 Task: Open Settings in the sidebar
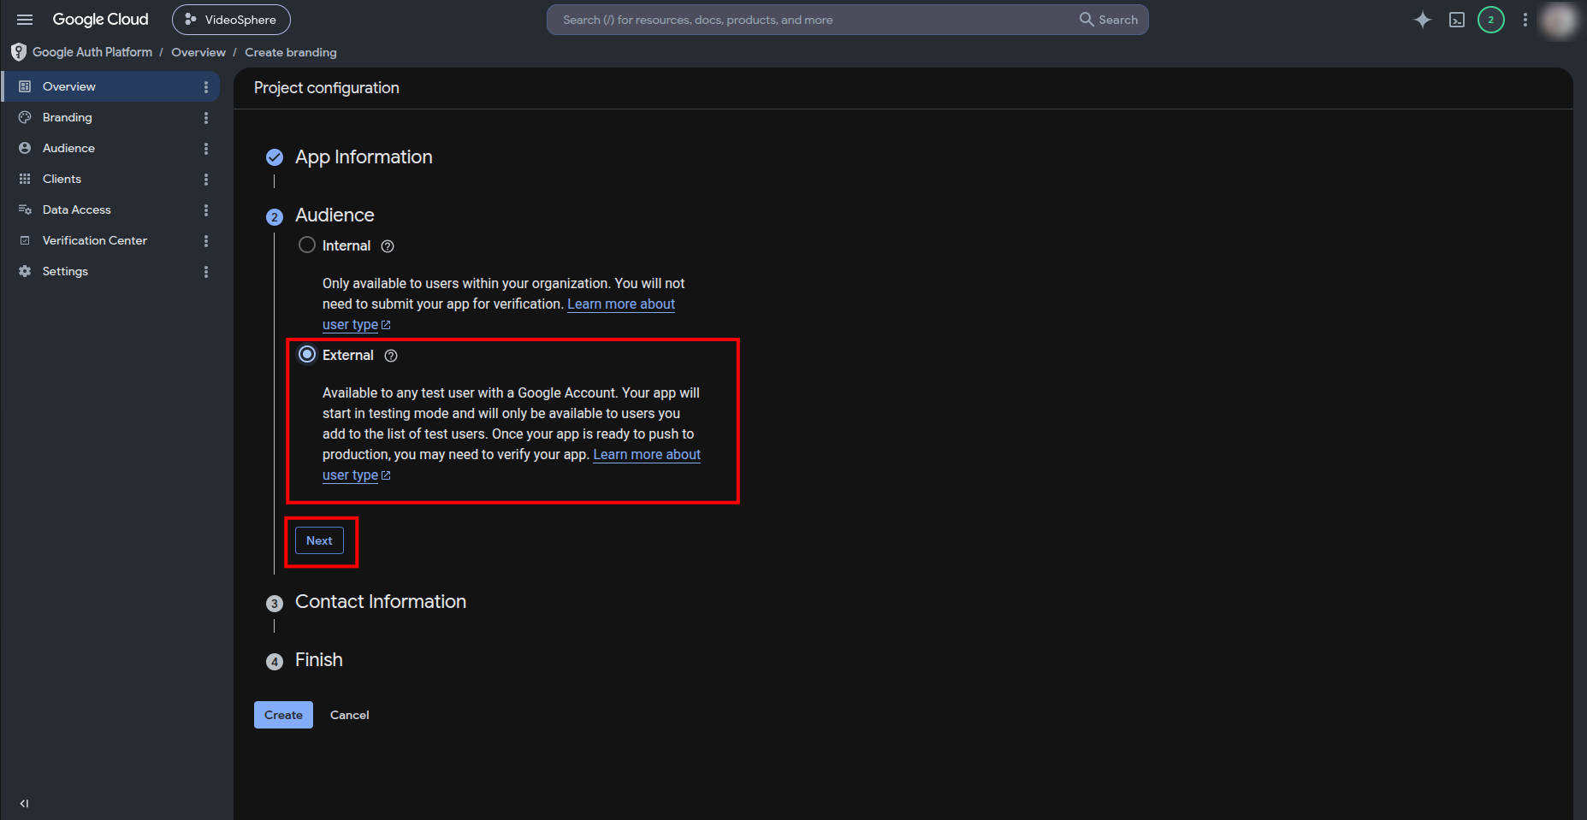point(111,271)
